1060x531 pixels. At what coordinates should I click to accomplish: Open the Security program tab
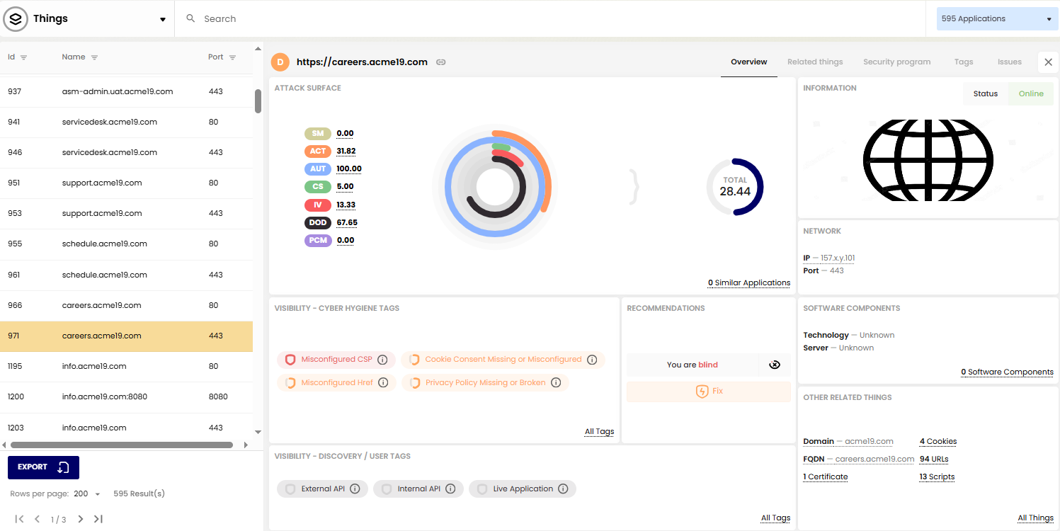click(896, 62)
